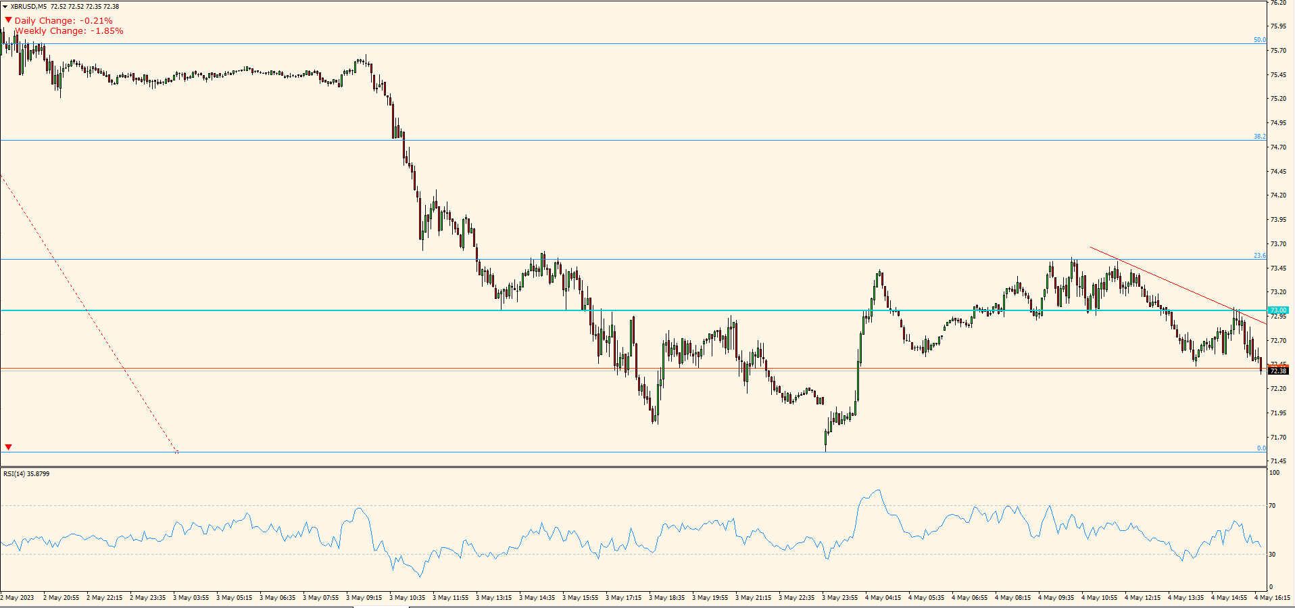The width and height of the screenshot is (1295, 608).
Task: Select the Weekly Change: -1.85% label
Action: coord(69,31)
